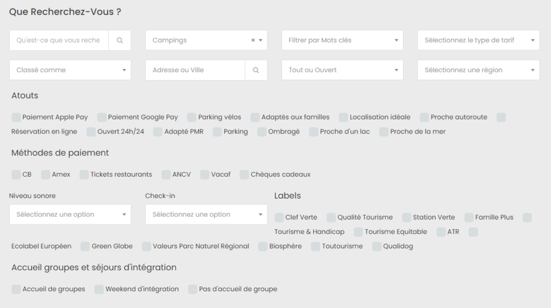Check the Paiement Apple Pay checkbox
This screenshot has height=308, width=551.
tap(16, 117)
